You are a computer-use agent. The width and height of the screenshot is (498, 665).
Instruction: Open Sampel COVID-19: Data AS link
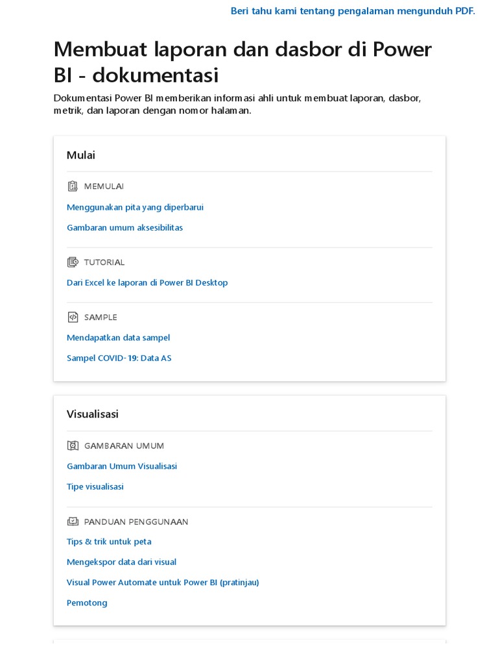coord(119,358)
